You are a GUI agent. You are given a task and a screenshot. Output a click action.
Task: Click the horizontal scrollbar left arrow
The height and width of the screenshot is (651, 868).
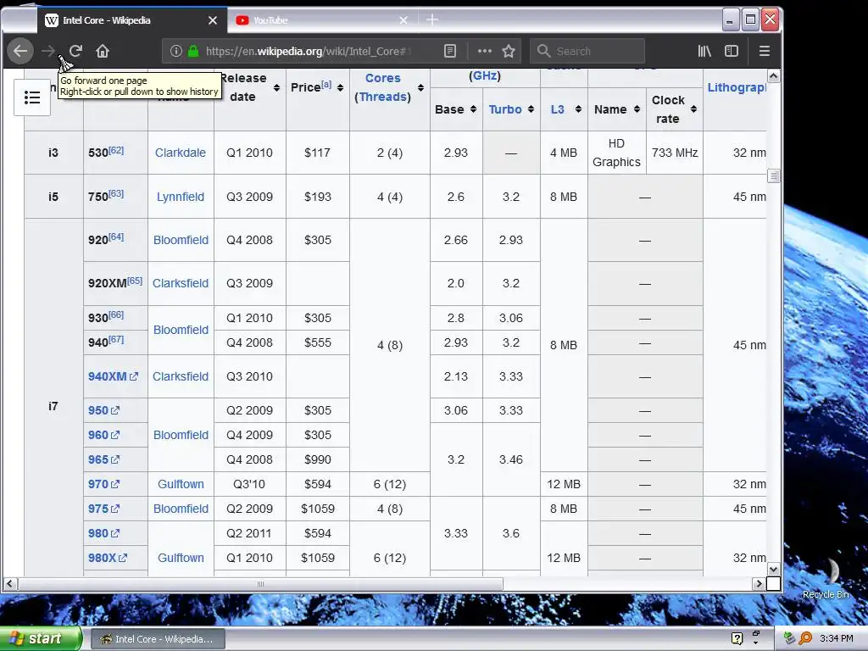click(x=9, y=583)
